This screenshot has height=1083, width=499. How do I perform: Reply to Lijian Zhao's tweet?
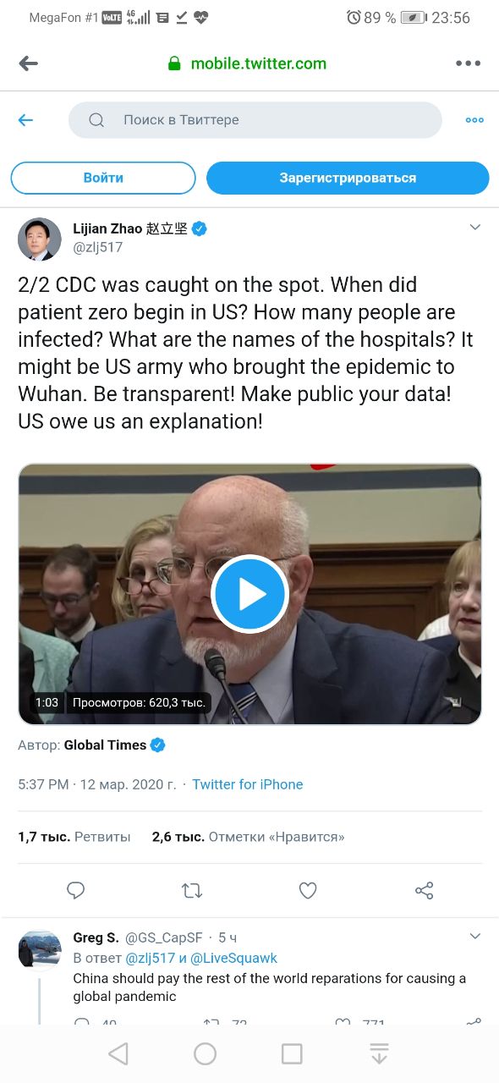[x=76, y=890]
